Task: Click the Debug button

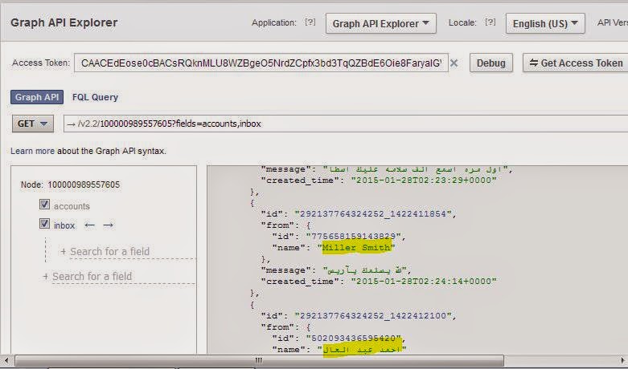Action: tap(491, 63)
